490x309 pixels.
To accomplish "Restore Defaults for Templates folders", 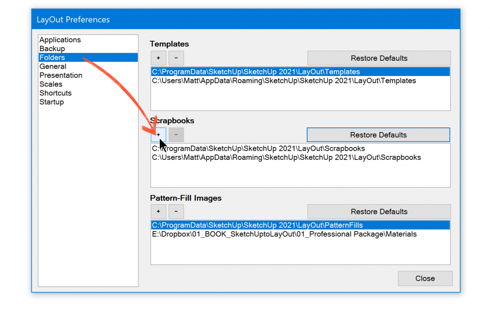I will click(379, 58).
